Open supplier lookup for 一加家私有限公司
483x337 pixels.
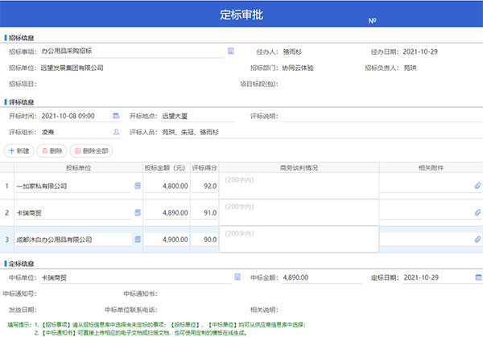click(x=138, y=186)
